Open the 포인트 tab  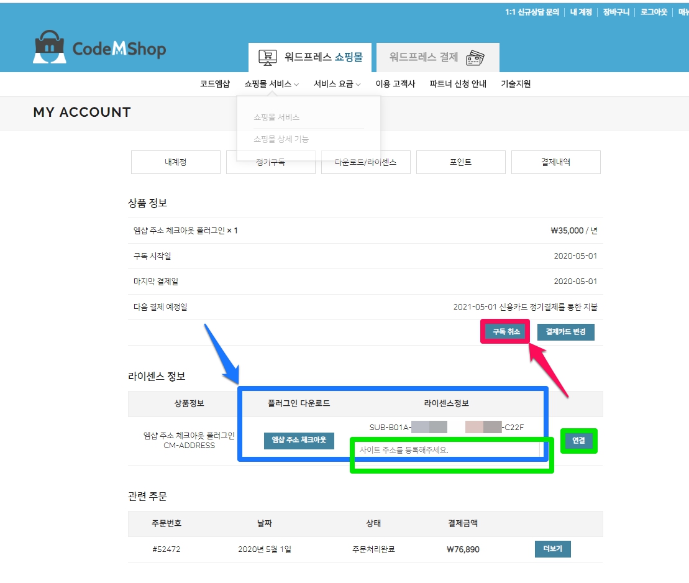click(460, 162)
